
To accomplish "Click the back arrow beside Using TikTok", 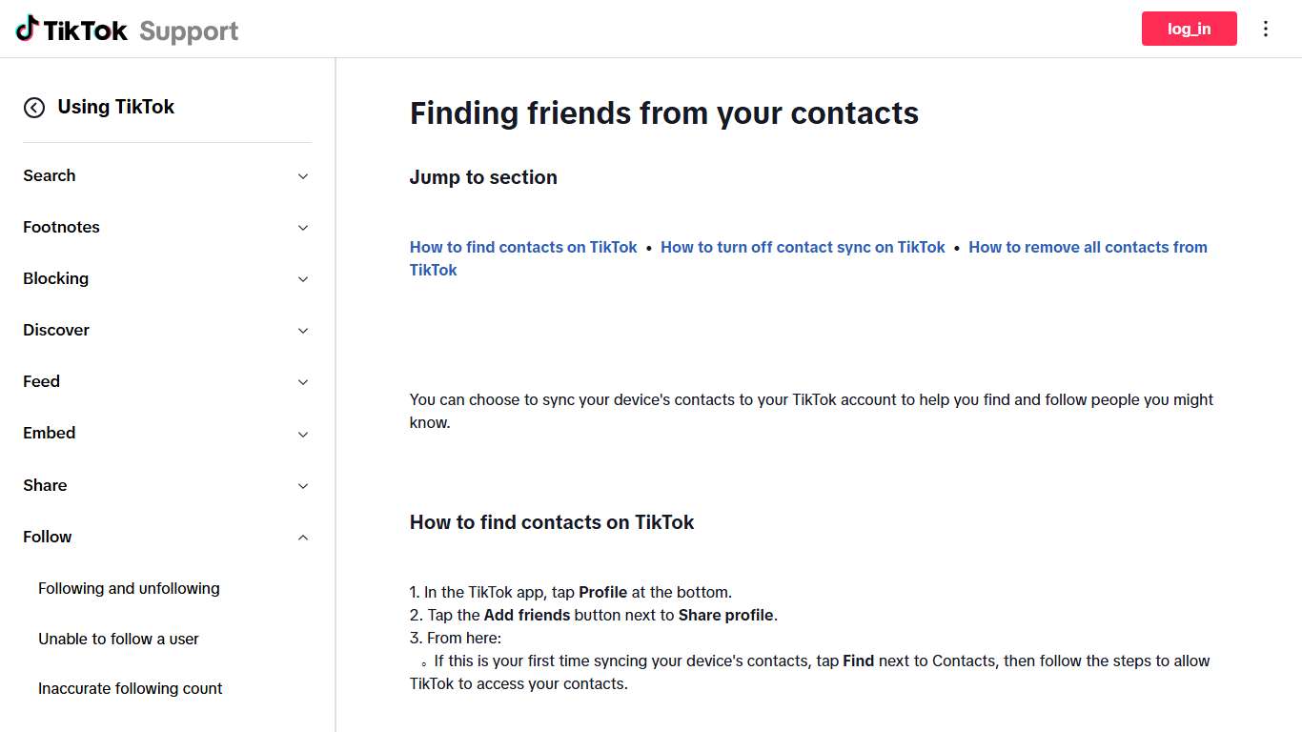I will (34, 108).
